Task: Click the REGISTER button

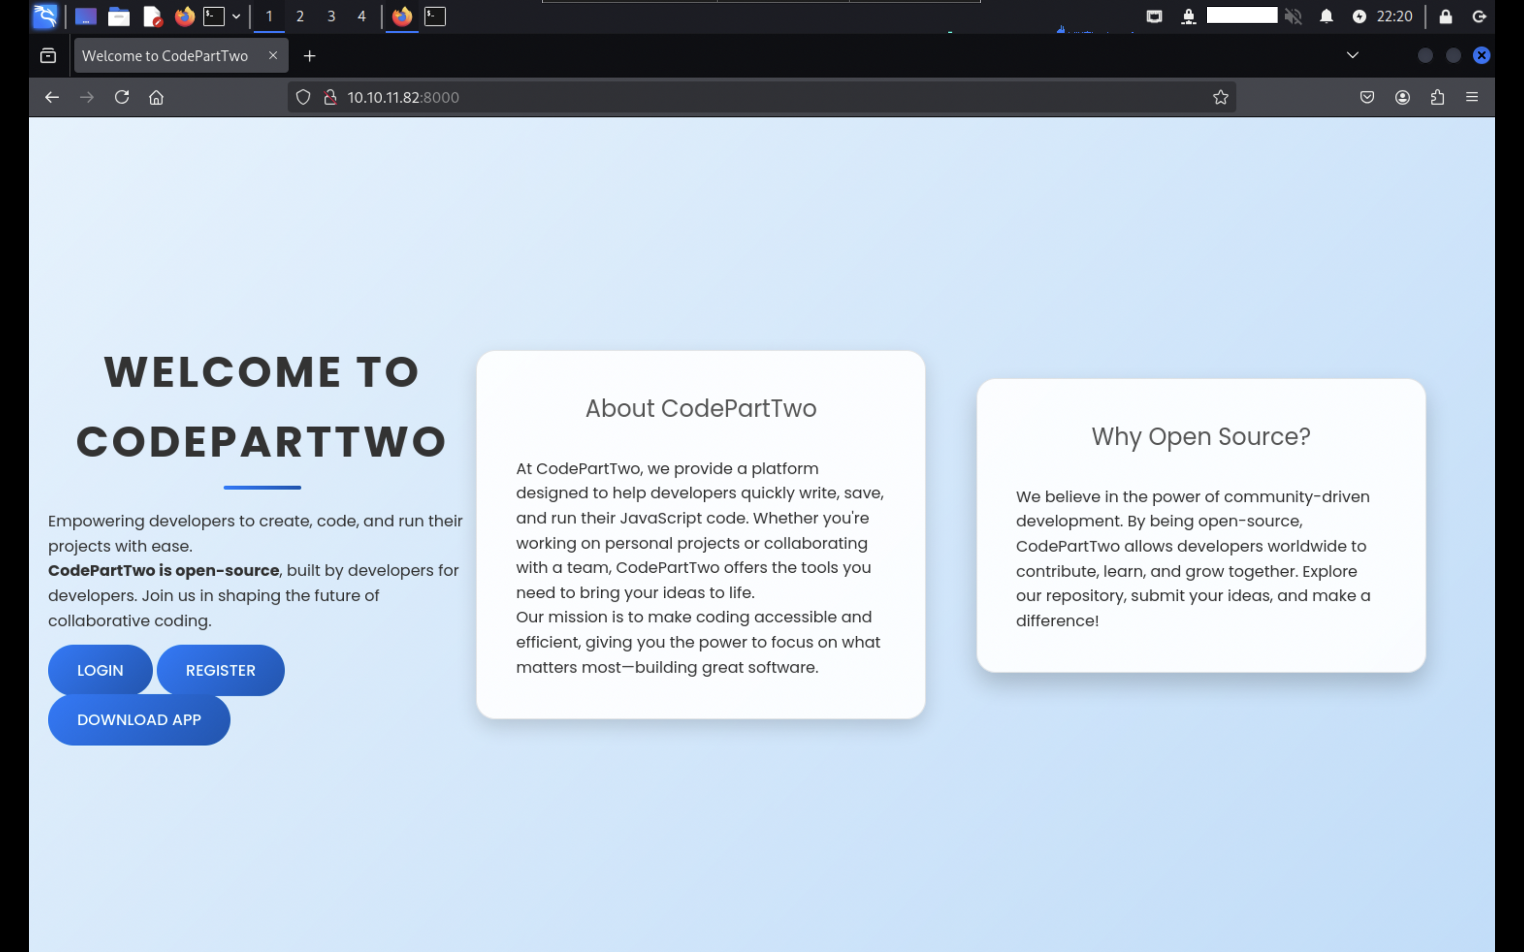Action: 220,670
